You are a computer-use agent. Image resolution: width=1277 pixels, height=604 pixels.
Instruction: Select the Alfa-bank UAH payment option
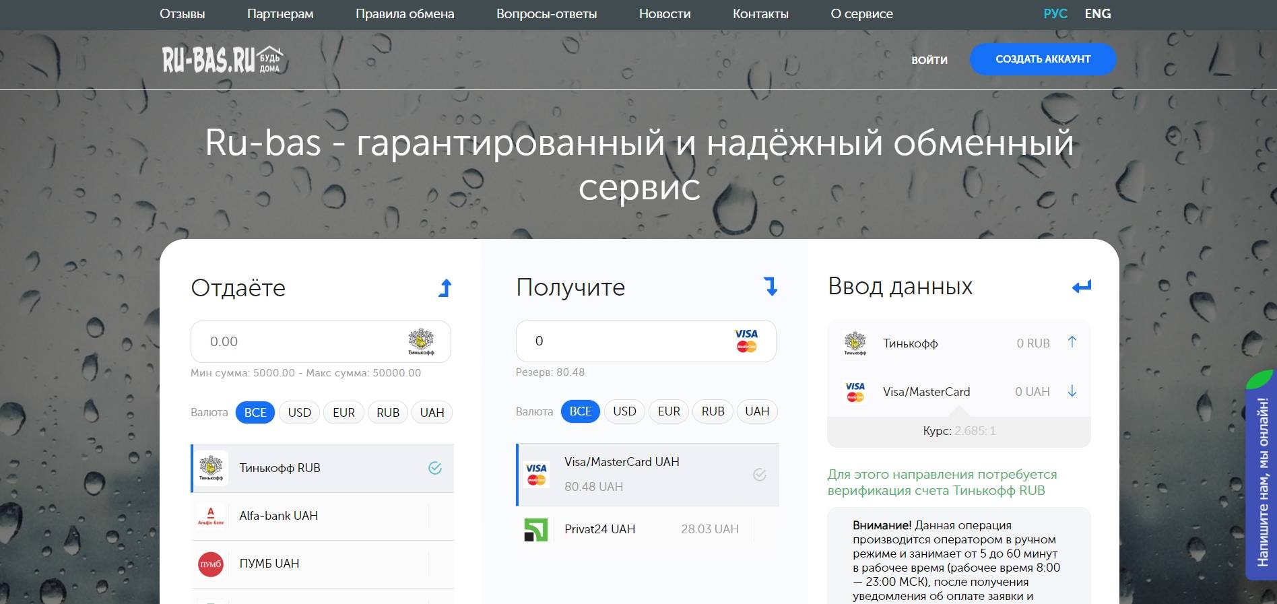point(322,516)
